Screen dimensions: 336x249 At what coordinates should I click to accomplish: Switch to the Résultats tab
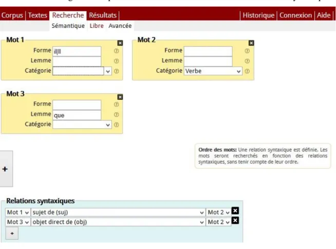[103, 15]
